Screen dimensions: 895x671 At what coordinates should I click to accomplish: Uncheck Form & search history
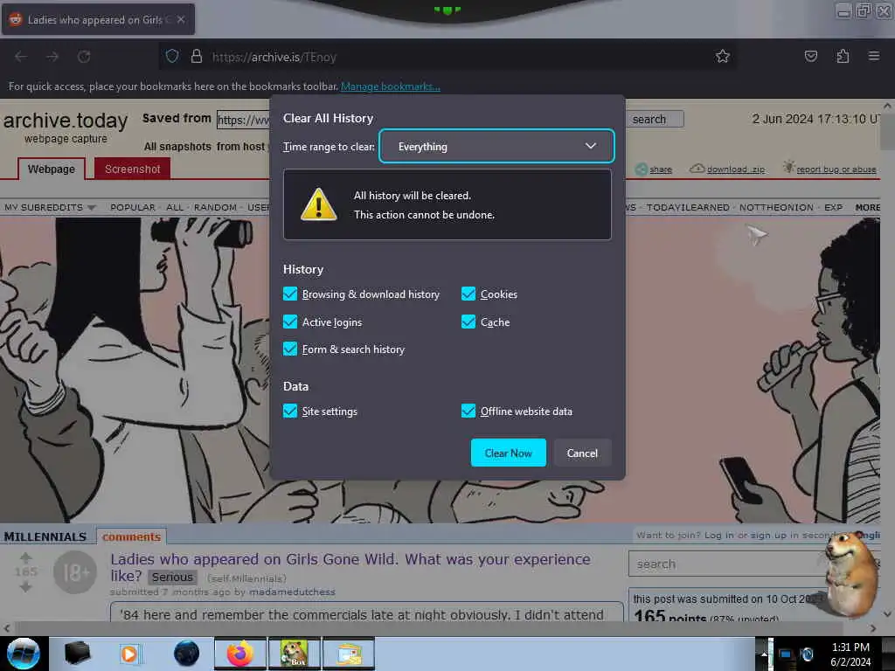coord(290,349)
